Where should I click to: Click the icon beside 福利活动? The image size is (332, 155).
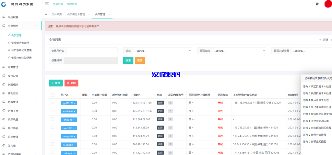click(x=4, y=93)
